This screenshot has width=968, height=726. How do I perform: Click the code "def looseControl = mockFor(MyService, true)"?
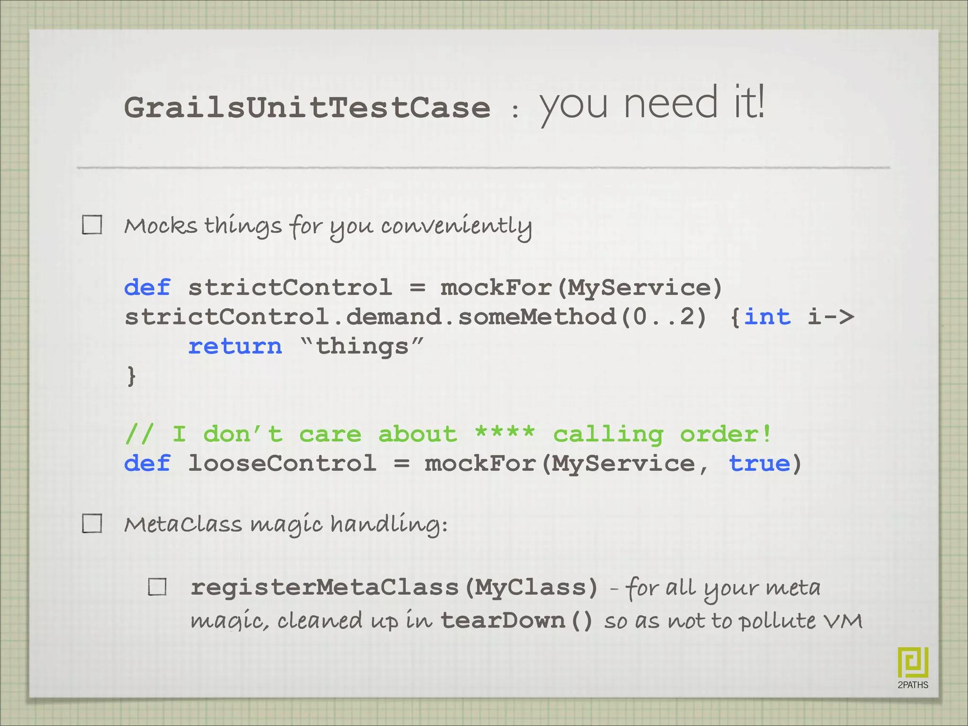point(463,463)
